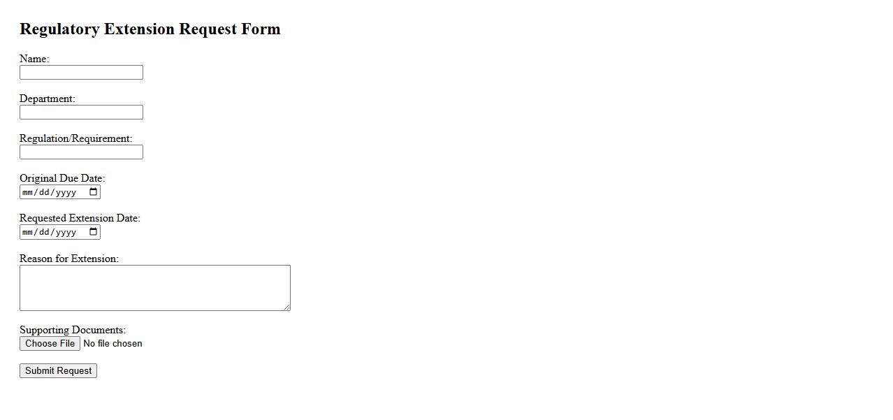Click the "Supporting Documents:" label
The width and height of the screenshot is (893, 420).
pos(73,330)
